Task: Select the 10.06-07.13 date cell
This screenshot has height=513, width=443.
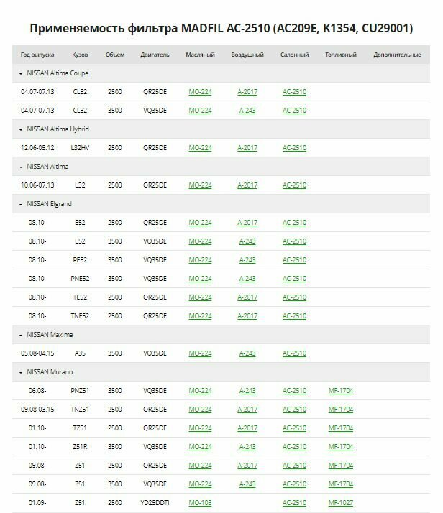Action: tap(37, 185)
